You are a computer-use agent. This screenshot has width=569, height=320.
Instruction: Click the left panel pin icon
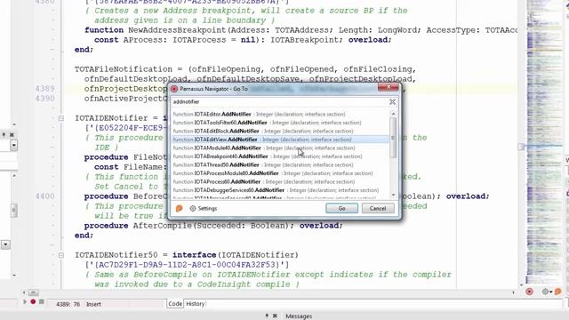pyautogui.click(x=4, y=134)
